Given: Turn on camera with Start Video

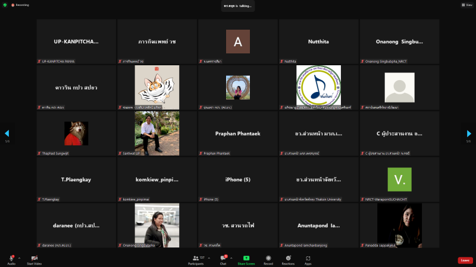Looking at the screenshot, I should (34, 259).
